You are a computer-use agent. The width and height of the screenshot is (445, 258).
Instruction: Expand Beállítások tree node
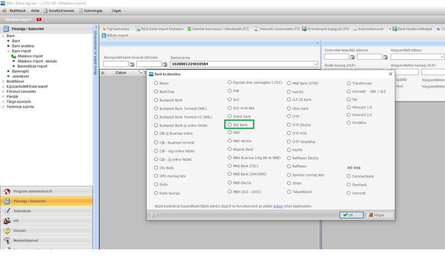[3, 82]
